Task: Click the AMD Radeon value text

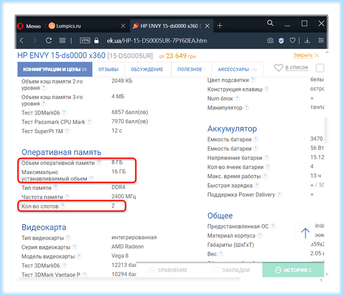Action: (x=127, y=247)
